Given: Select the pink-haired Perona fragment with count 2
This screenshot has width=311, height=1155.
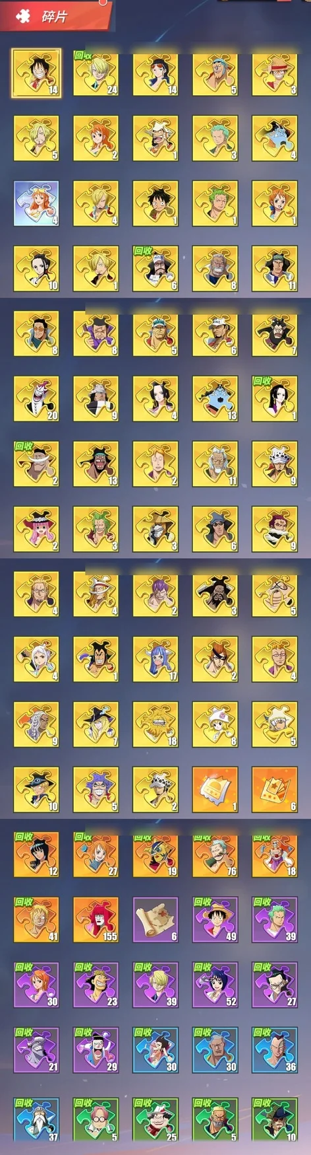Looking at the screenshot, I should 37,530.
